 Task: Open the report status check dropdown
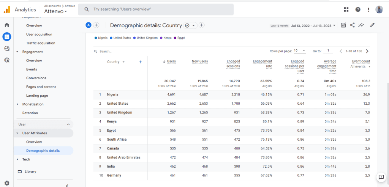click(x=190, y=25)
